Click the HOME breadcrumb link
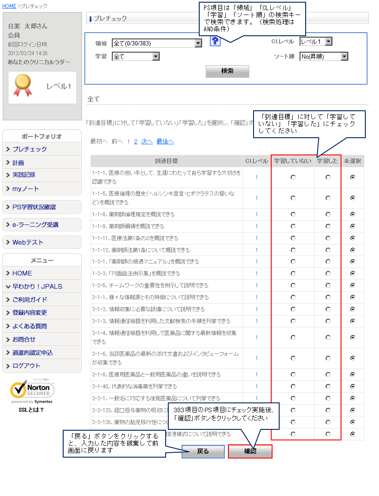This screenshot has height=496, width=379. point(9,6)
